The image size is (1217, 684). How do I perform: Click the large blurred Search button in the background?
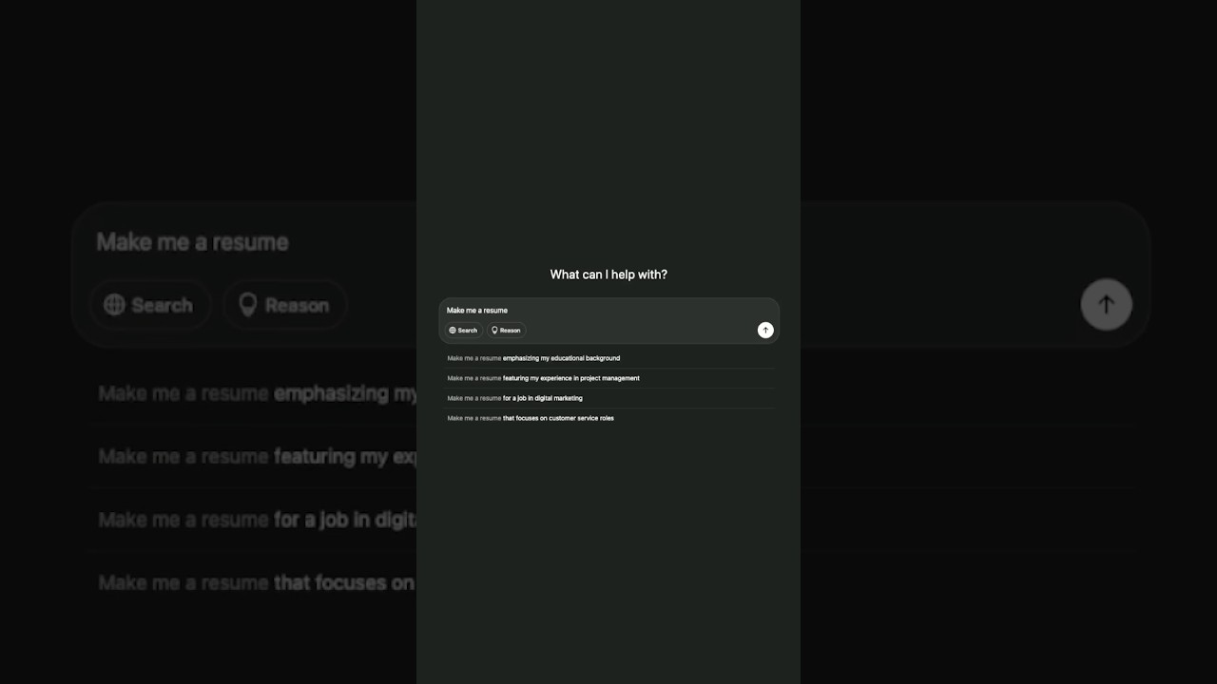[x=149, y=305]
